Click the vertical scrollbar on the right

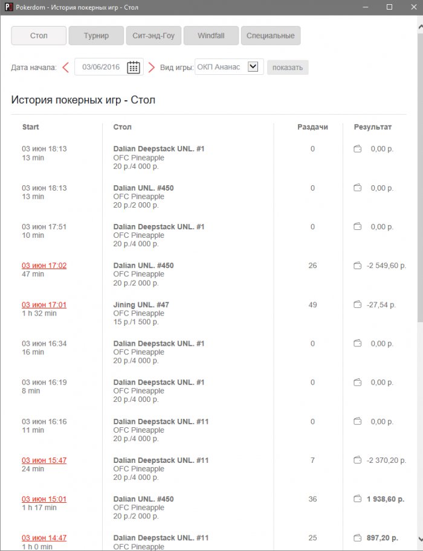pyautogui.click(x=419, y=181)
